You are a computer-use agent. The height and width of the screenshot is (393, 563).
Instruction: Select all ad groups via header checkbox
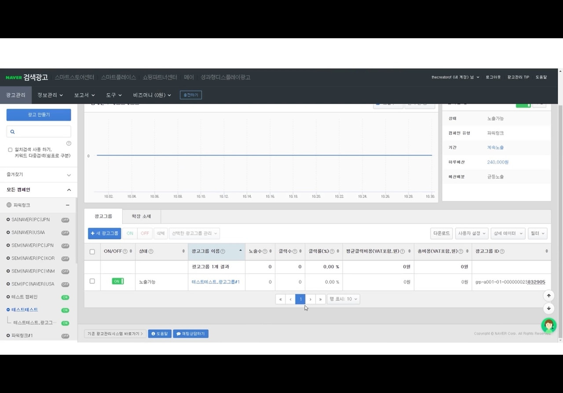(x=92, y=251)
